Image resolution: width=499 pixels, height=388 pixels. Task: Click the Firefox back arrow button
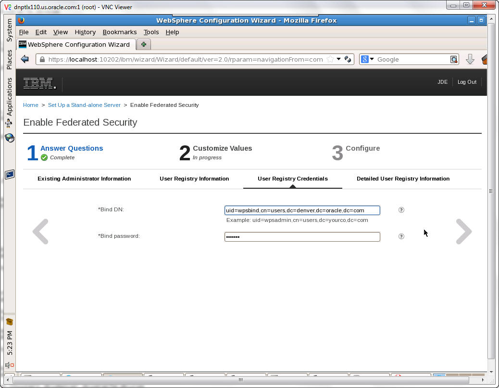click(x=25, y=59)
